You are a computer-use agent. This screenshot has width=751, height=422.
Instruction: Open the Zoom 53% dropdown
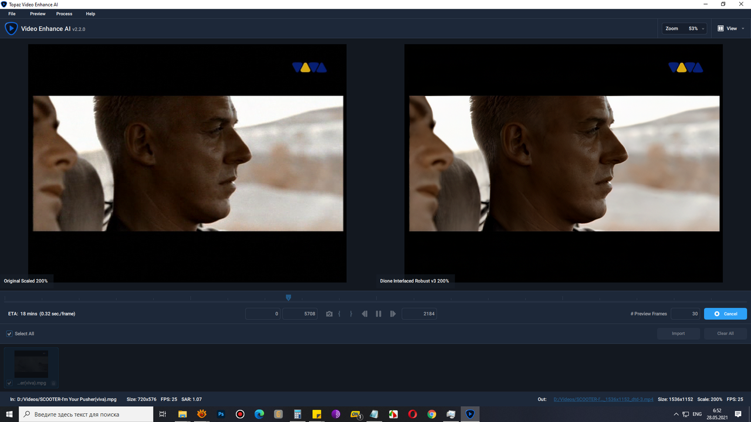[x=684, y=28]
